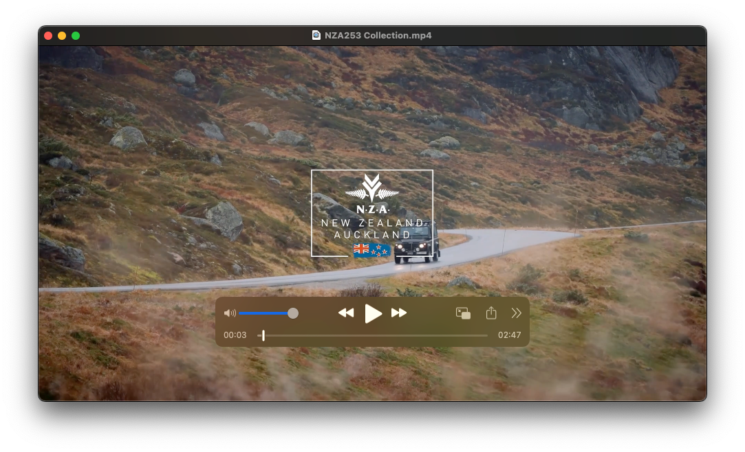Mute audio with the speaker icon
The image size is (745, 452).
click(x=230, y=313)
